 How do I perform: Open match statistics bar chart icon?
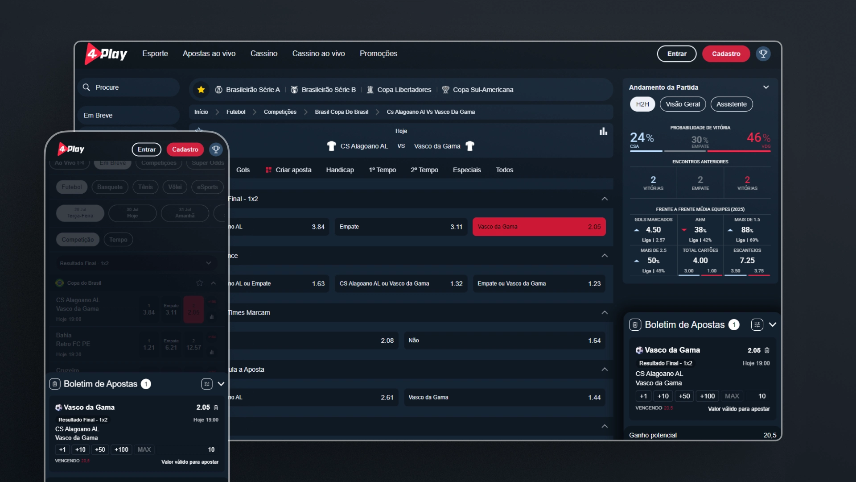[x=603, y=131]
